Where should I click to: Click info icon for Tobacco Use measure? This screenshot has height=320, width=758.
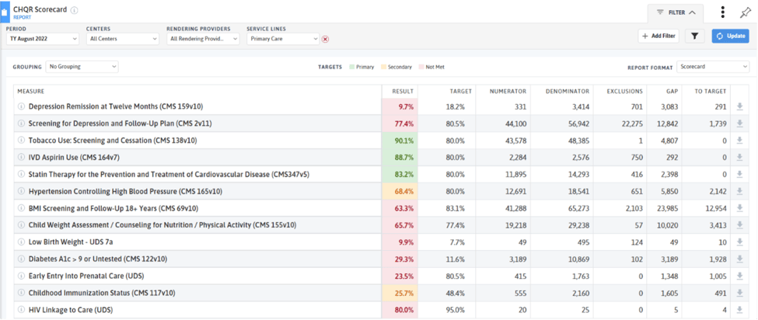(x=22, y=141)
